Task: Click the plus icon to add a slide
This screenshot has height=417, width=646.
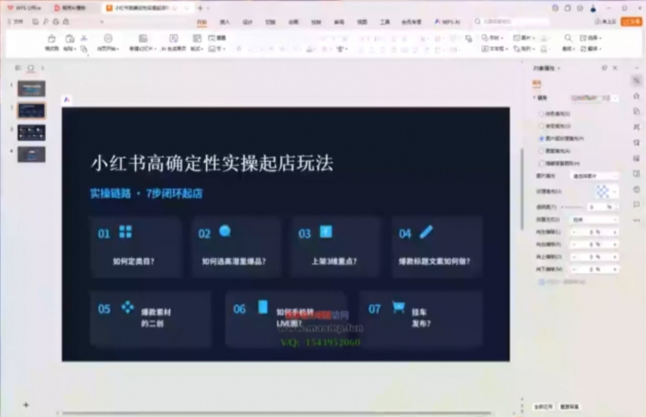Action: coord(26,405)
